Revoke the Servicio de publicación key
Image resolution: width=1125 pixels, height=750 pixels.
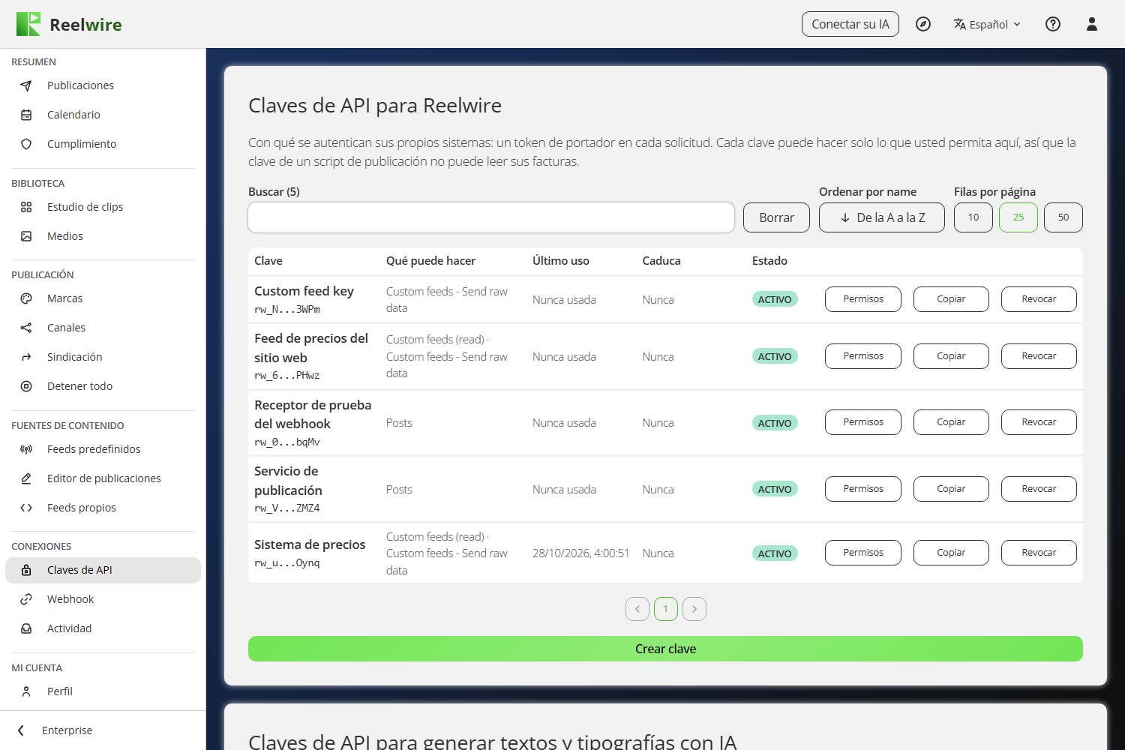[1039, 489]
